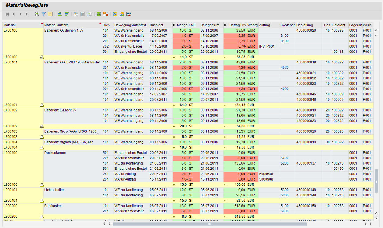The image size is (383, 228).
Task: Click the blue funnel filter icon
Action: click(x=44, y=14)
